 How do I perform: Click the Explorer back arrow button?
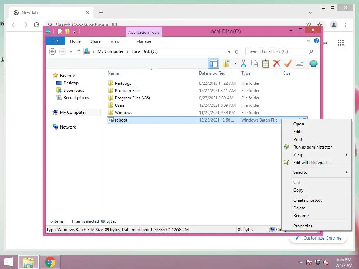53,51
